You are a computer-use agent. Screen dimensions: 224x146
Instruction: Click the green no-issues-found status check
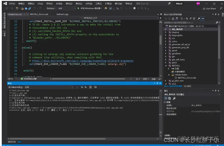click(22, 79)
